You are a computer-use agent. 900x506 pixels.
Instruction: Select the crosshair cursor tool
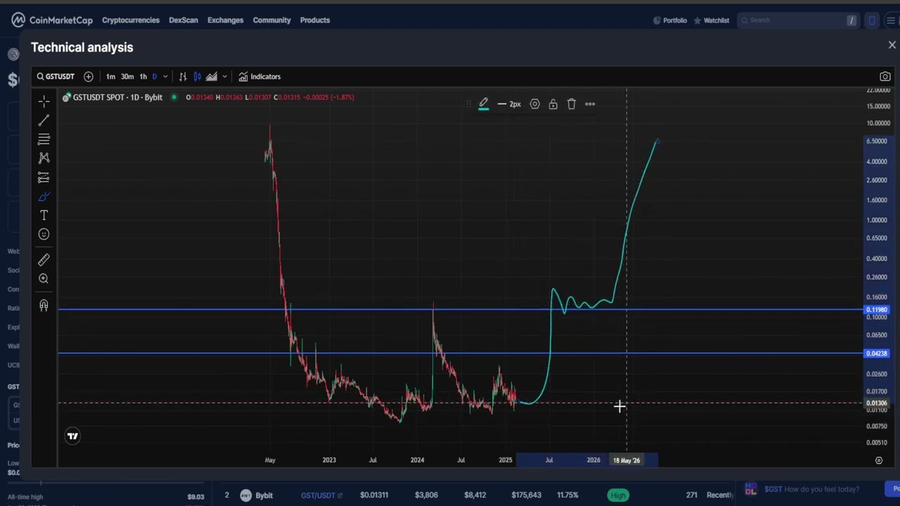click(44, 101)
